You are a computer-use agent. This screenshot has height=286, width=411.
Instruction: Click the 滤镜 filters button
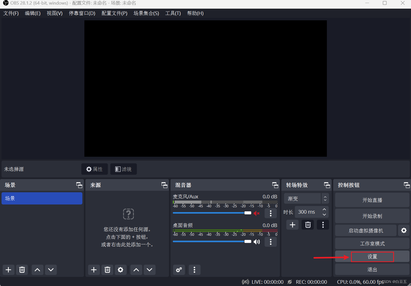coord(124,169)
